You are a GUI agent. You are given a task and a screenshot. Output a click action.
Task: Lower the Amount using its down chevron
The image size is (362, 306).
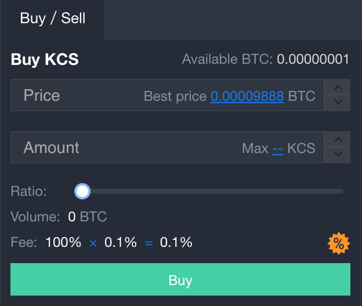(x=337, y=155)
